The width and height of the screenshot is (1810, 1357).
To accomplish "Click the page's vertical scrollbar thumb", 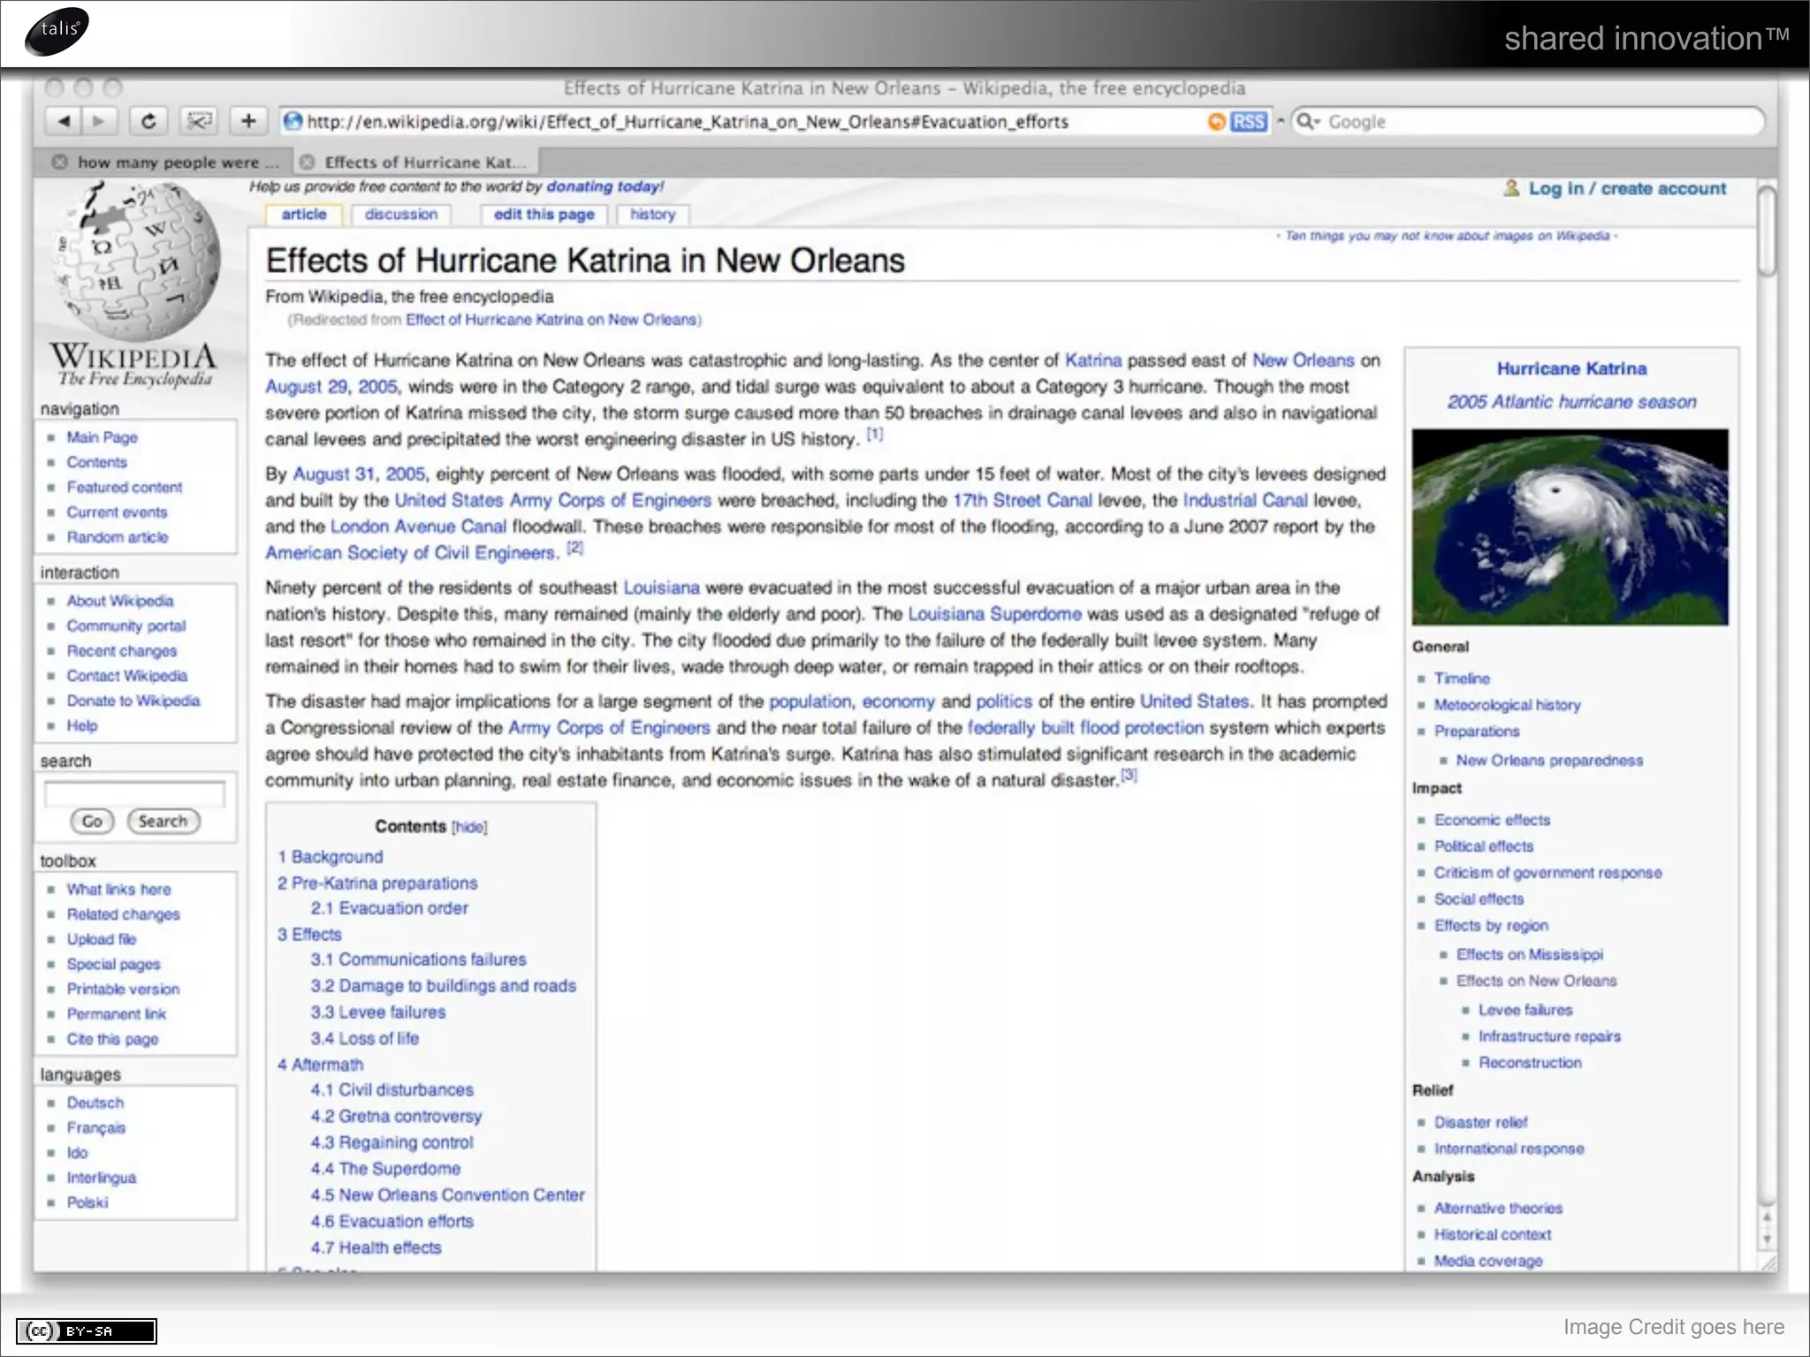I will pyautogui.click(x=1766, y=231).
